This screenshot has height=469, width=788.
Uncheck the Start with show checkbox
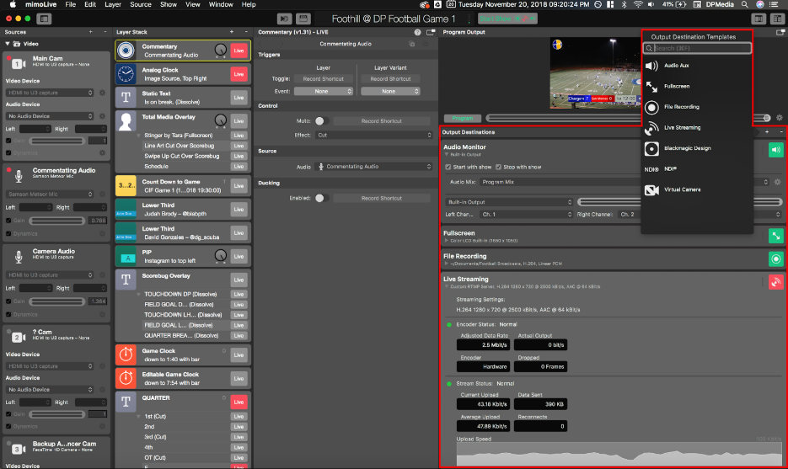coord(448,167)
